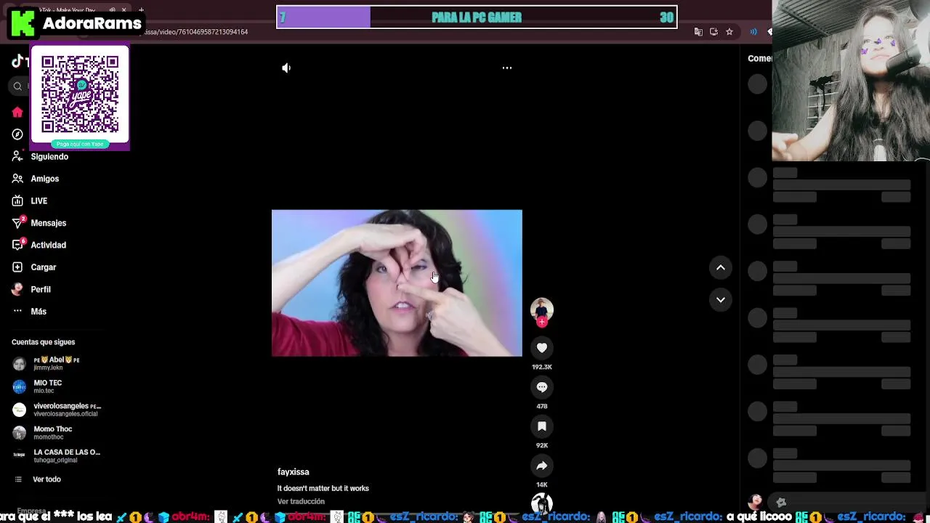Open the Amigos section

(36, 179)
